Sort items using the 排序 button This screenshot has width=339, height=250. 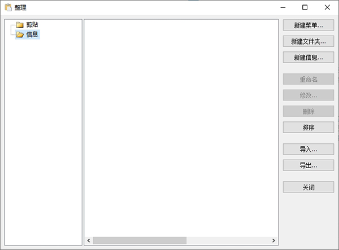tap(308, 127)
